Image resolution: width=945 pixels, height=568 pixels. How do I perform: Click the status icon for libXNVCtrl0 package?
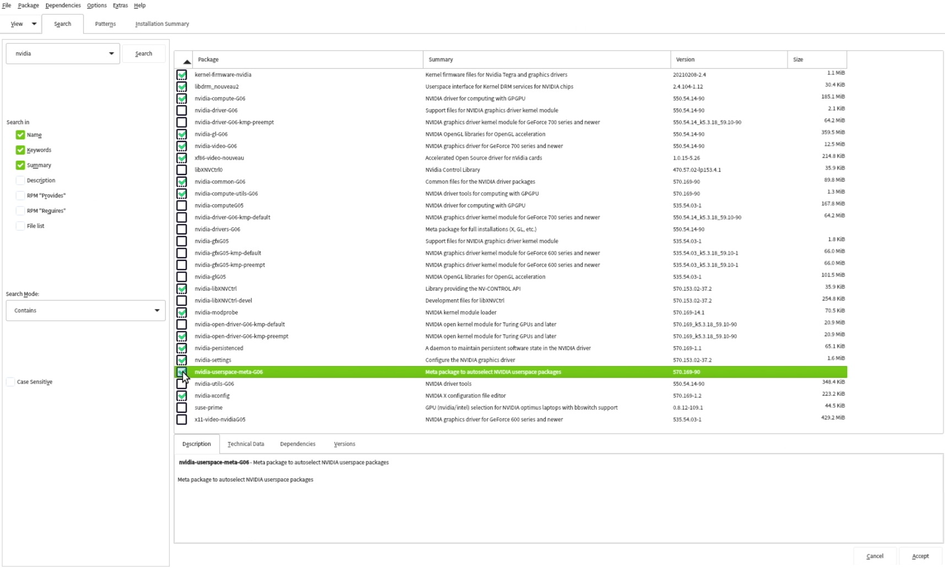point(182,170)
